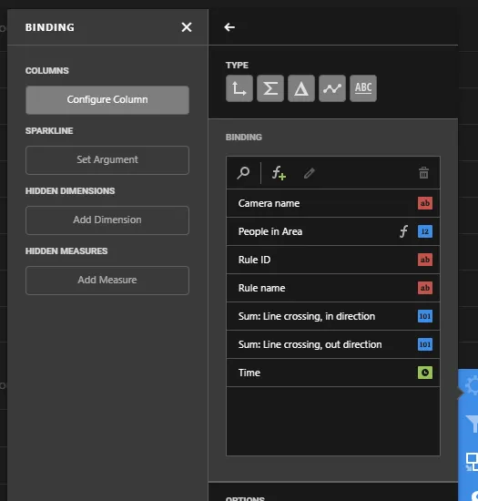Click the trash delete icon in the binding toolbar

pyautogui.click(x=423, y=173)
